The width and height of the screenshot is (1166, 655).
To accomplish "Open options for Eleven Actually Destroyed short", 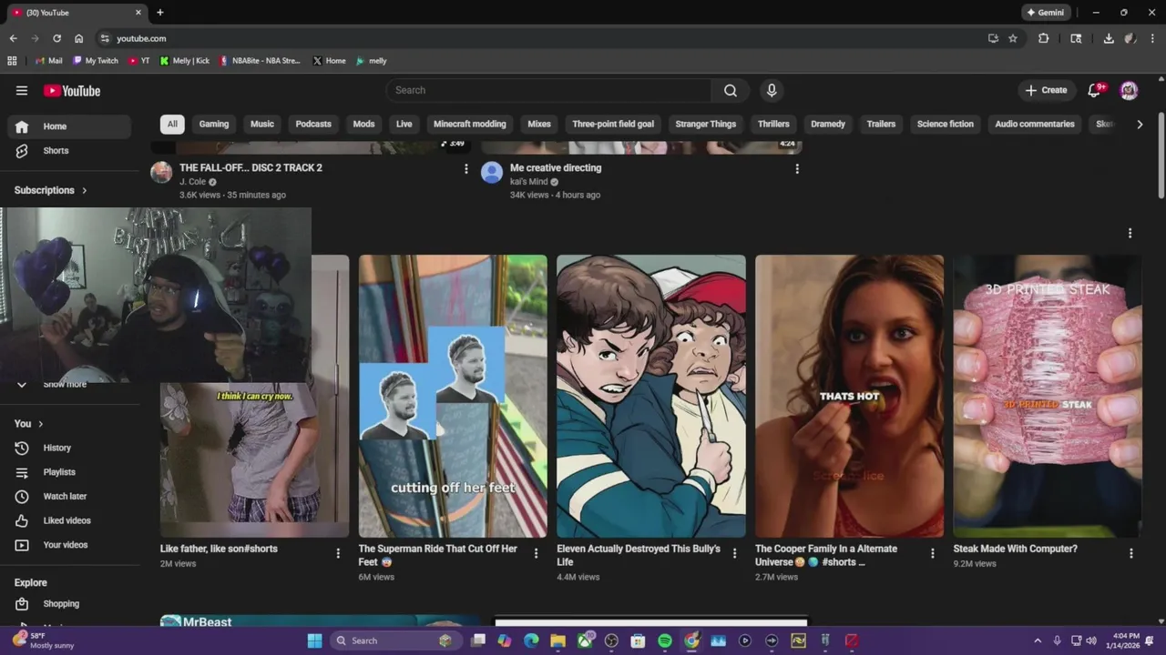I will (734, 553).
